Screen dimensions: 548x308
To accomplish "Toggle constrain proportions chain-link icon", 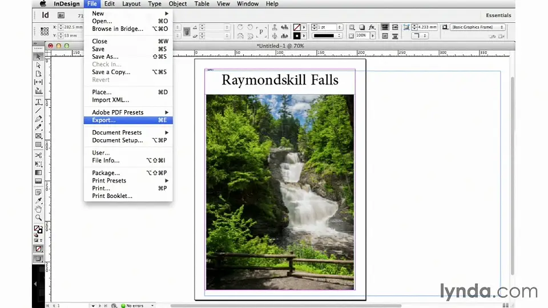I will click(187, 31).
